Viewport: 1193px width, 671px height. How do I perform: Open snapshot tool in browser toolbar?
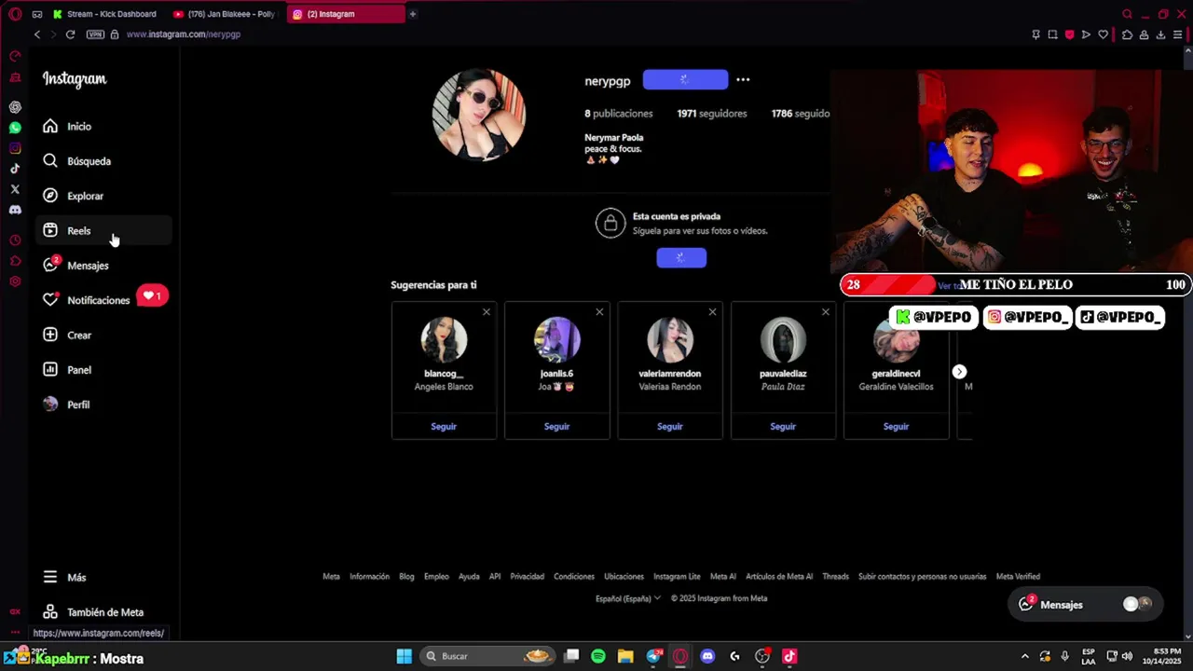(1052, 34)
